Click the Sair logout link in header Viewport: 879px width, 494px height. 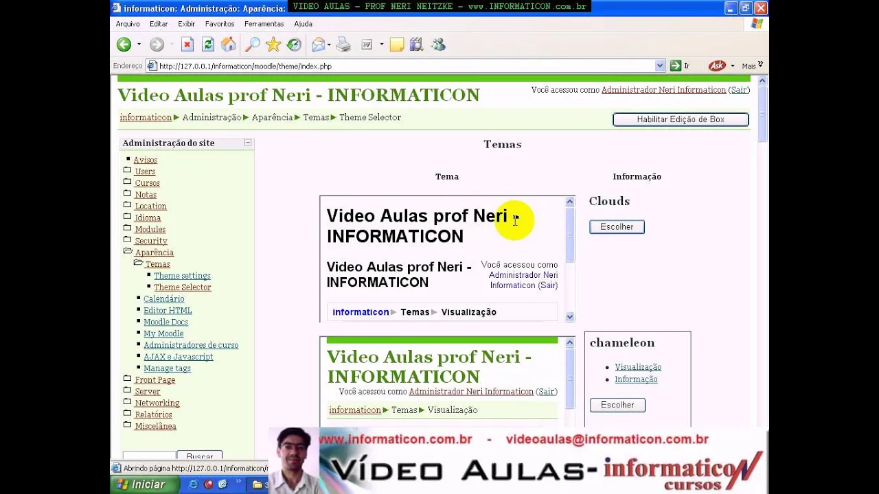739,90
